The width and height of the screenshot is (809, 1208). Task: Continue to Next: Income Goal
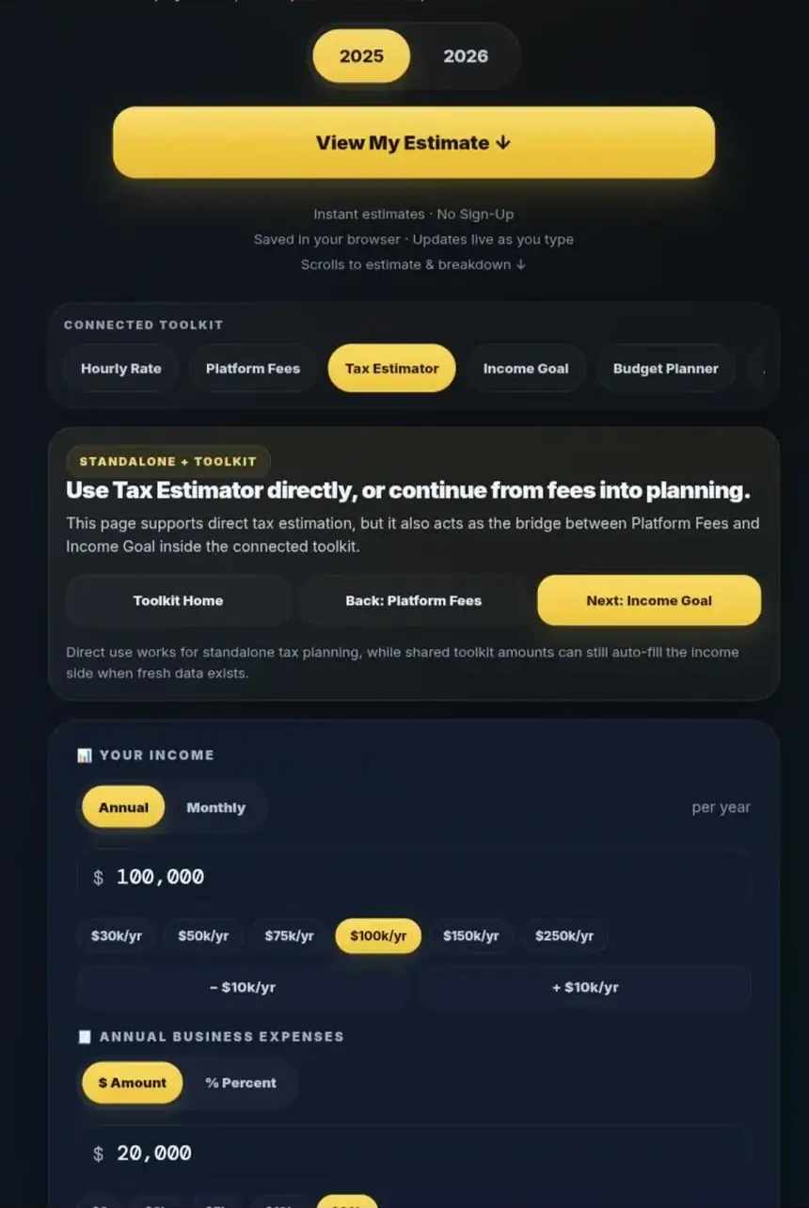(649, 600)
